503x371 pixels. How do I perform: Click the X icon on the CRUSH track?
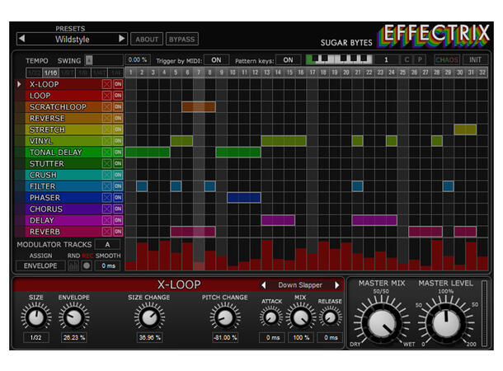tap(106, 175)
